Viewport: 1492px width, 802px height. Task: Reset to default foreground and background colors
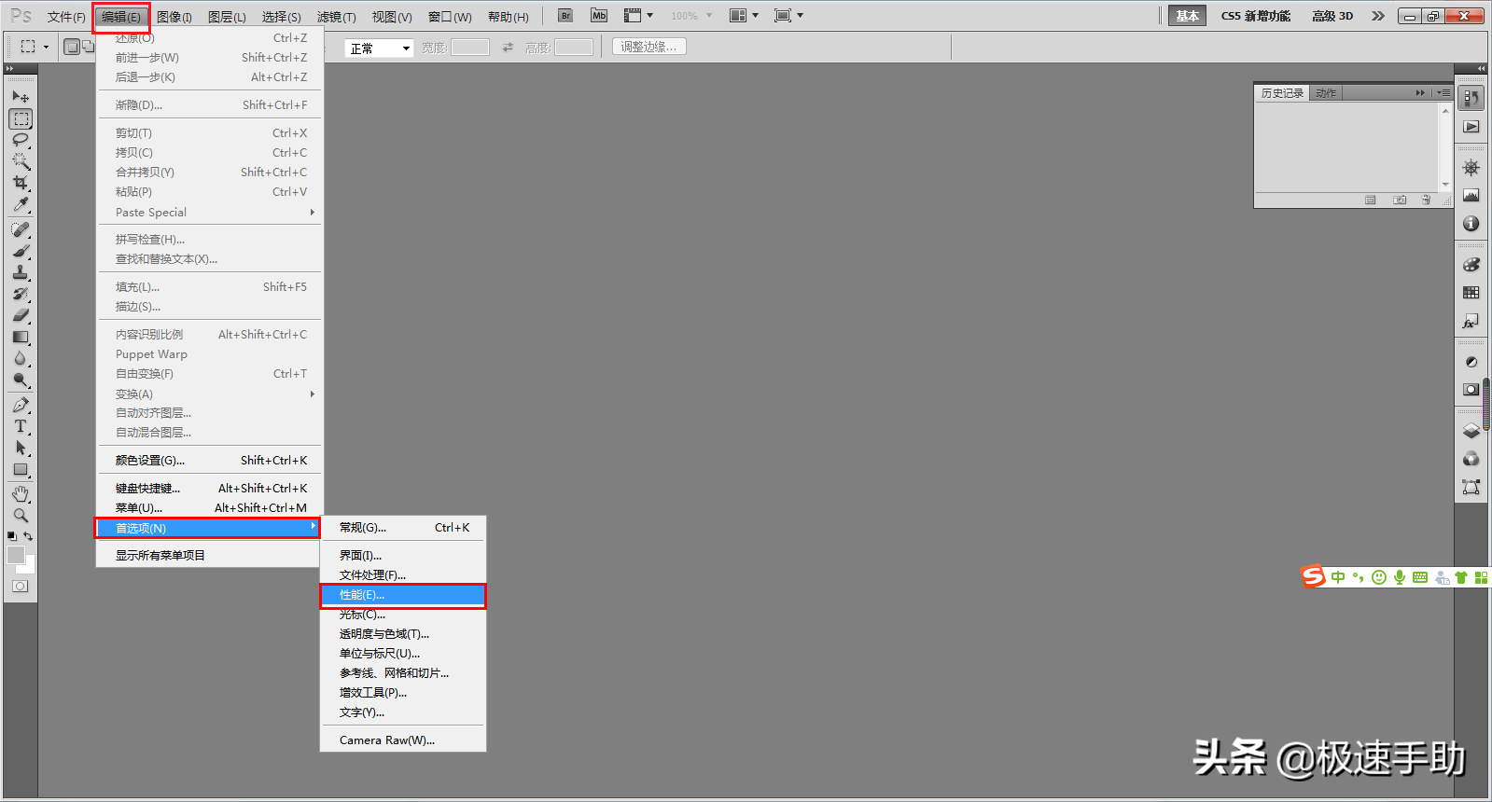[x=12, y=536]
